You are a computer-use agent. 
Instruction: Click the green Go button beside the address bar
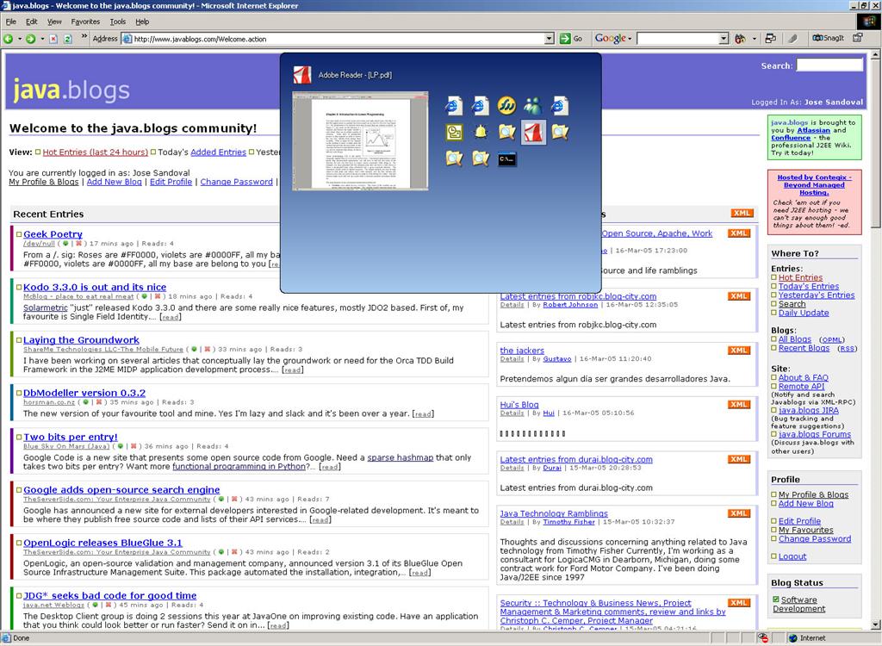coord(571,38)
